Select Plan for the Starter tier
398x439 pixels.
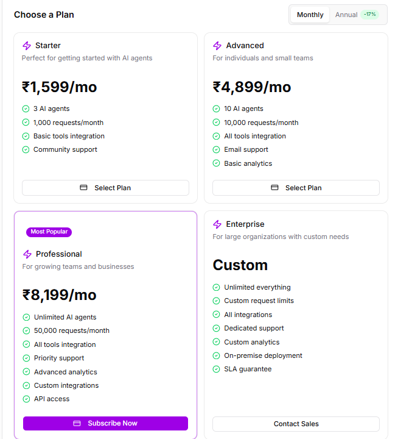[105, 188]
